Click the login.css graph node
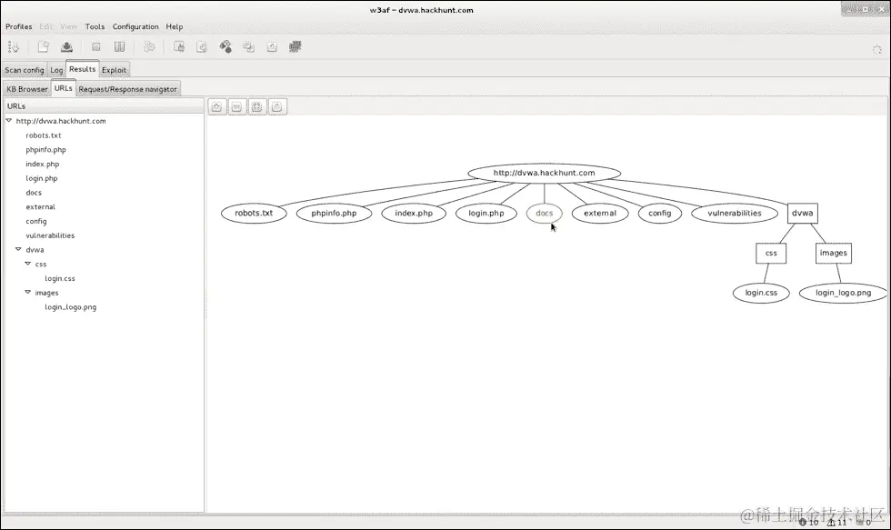Screen dimensions: 891x530 click(761, 293)
